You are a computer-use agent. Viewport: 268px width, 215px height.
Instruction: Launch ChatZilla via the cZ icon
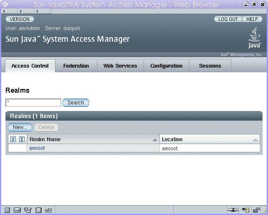click(x=48, y=210)
